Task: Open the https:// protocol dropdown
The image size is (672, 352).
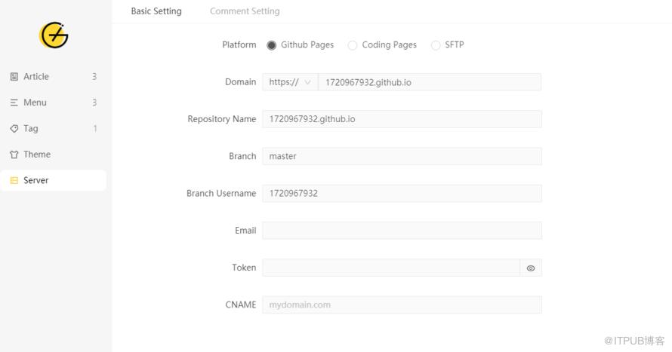Action: click(x=290, y=82)
